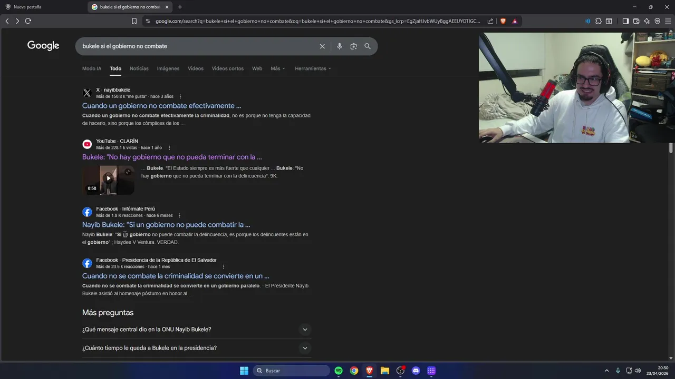The image size is (675, 379).
Task: Open Brave Rewards triangle icon
Action: pyautogui.click(x=515, y=21)
